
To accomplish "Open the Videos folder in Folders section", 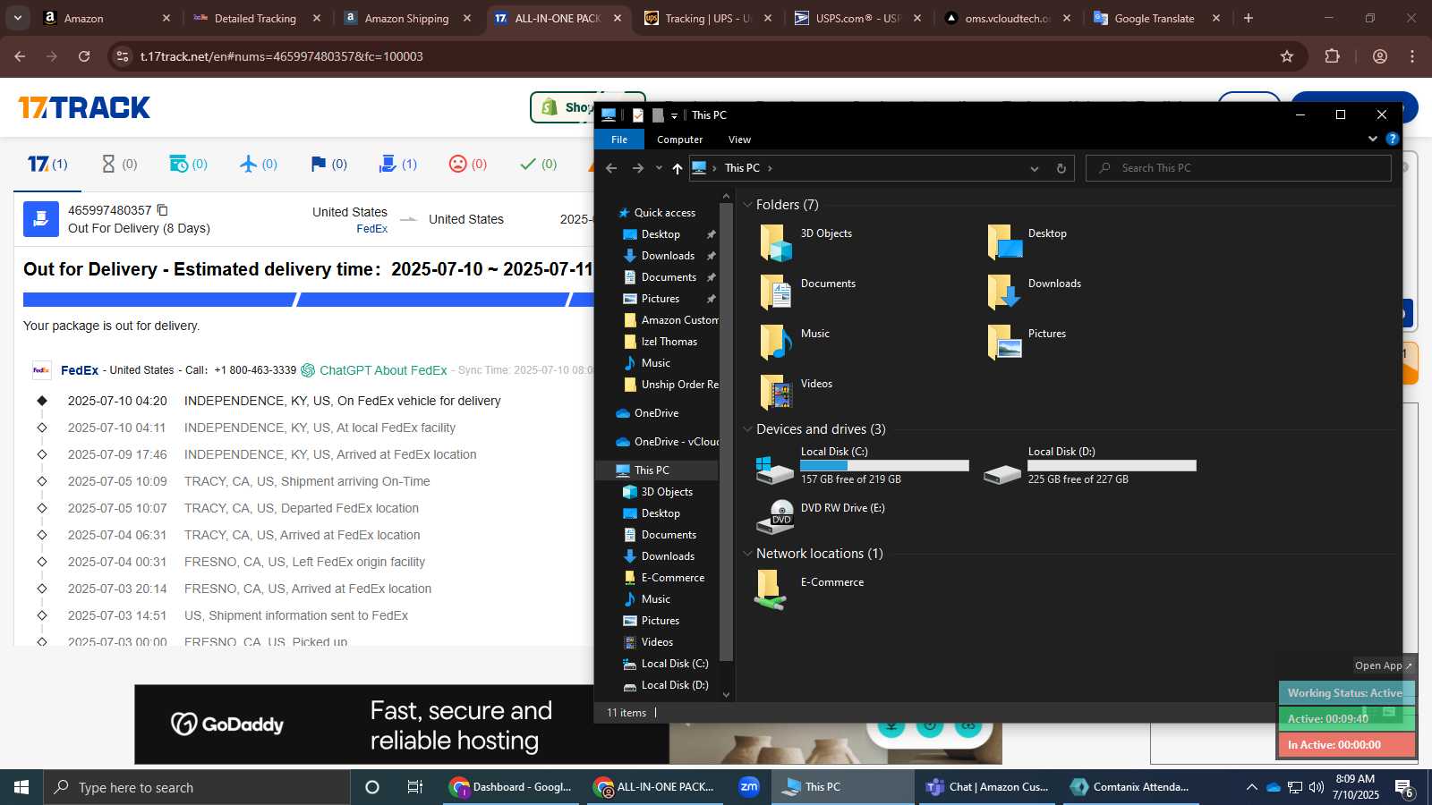I will click(797, 392).
